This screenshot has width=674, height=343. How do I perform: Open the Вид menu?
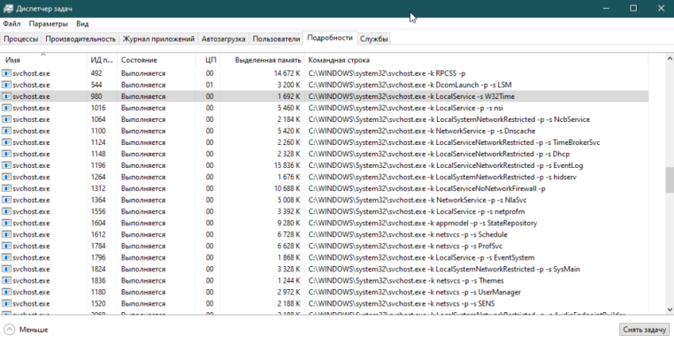pos(82,24)
